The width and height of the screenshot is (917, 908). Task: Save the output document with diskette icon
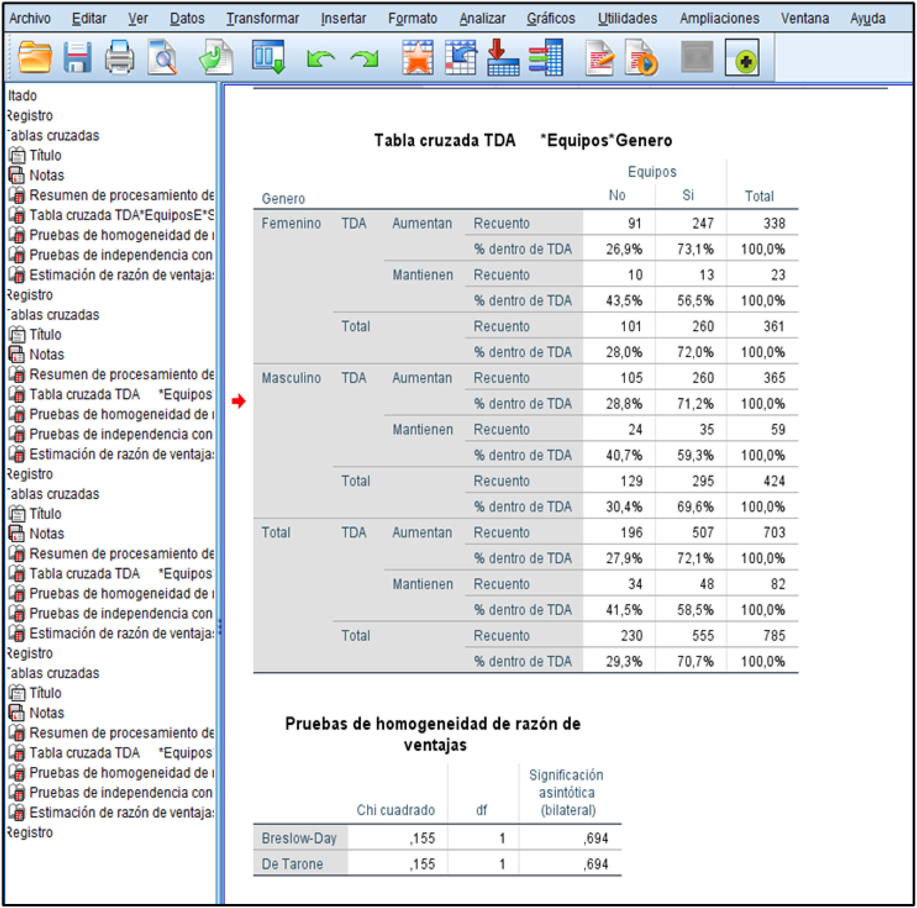click(78, 57)
